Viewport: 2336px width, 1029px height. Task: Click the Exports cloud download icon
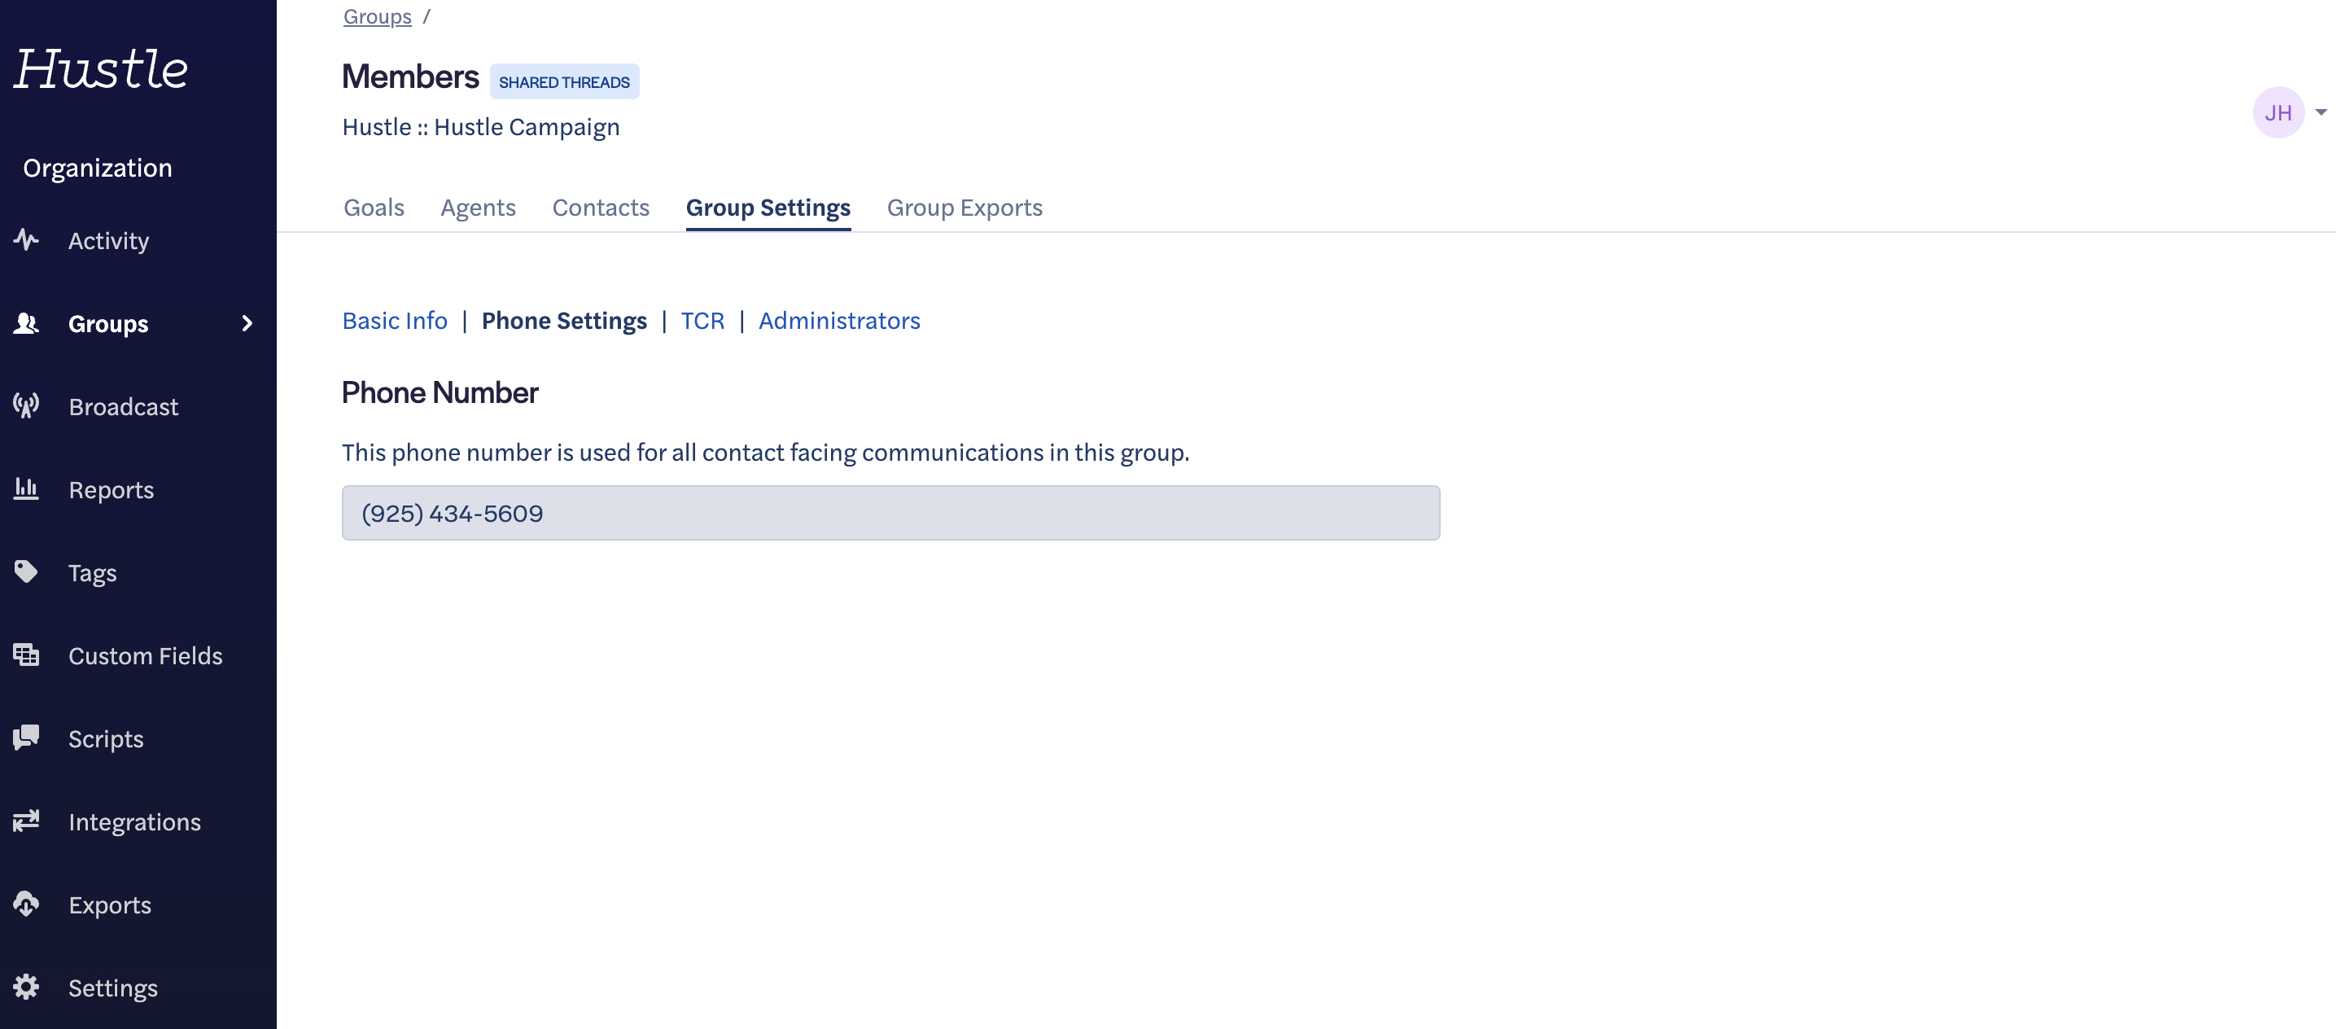pos(26,904)
